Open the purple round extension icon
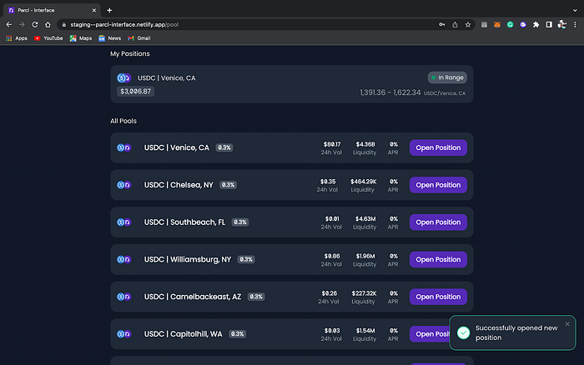 pos(523,24)
